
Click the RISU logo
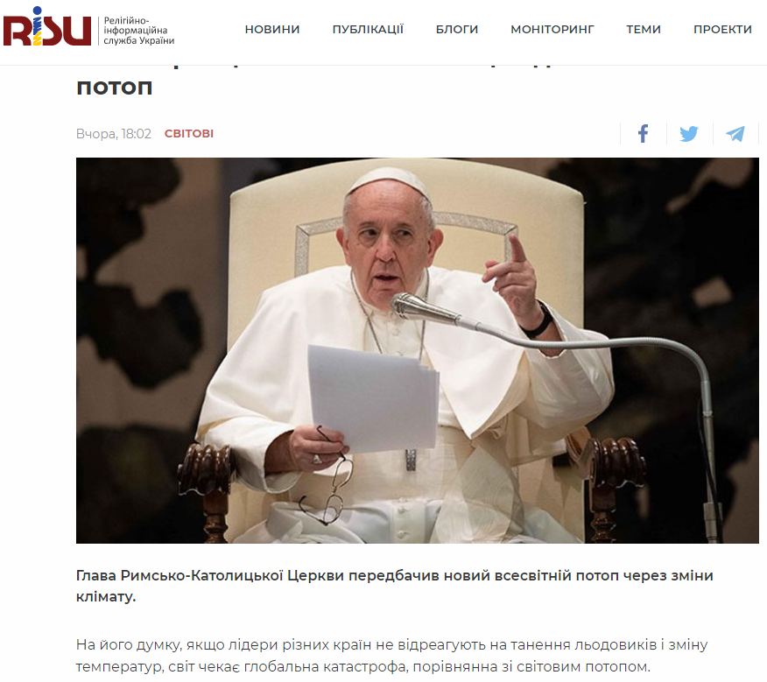47,27
